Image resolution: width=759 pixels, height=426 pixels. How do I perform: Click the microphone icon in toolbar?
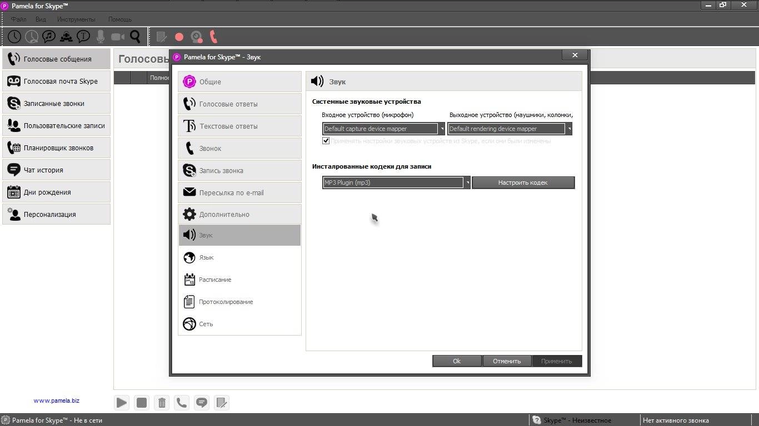tap(101, 37)
